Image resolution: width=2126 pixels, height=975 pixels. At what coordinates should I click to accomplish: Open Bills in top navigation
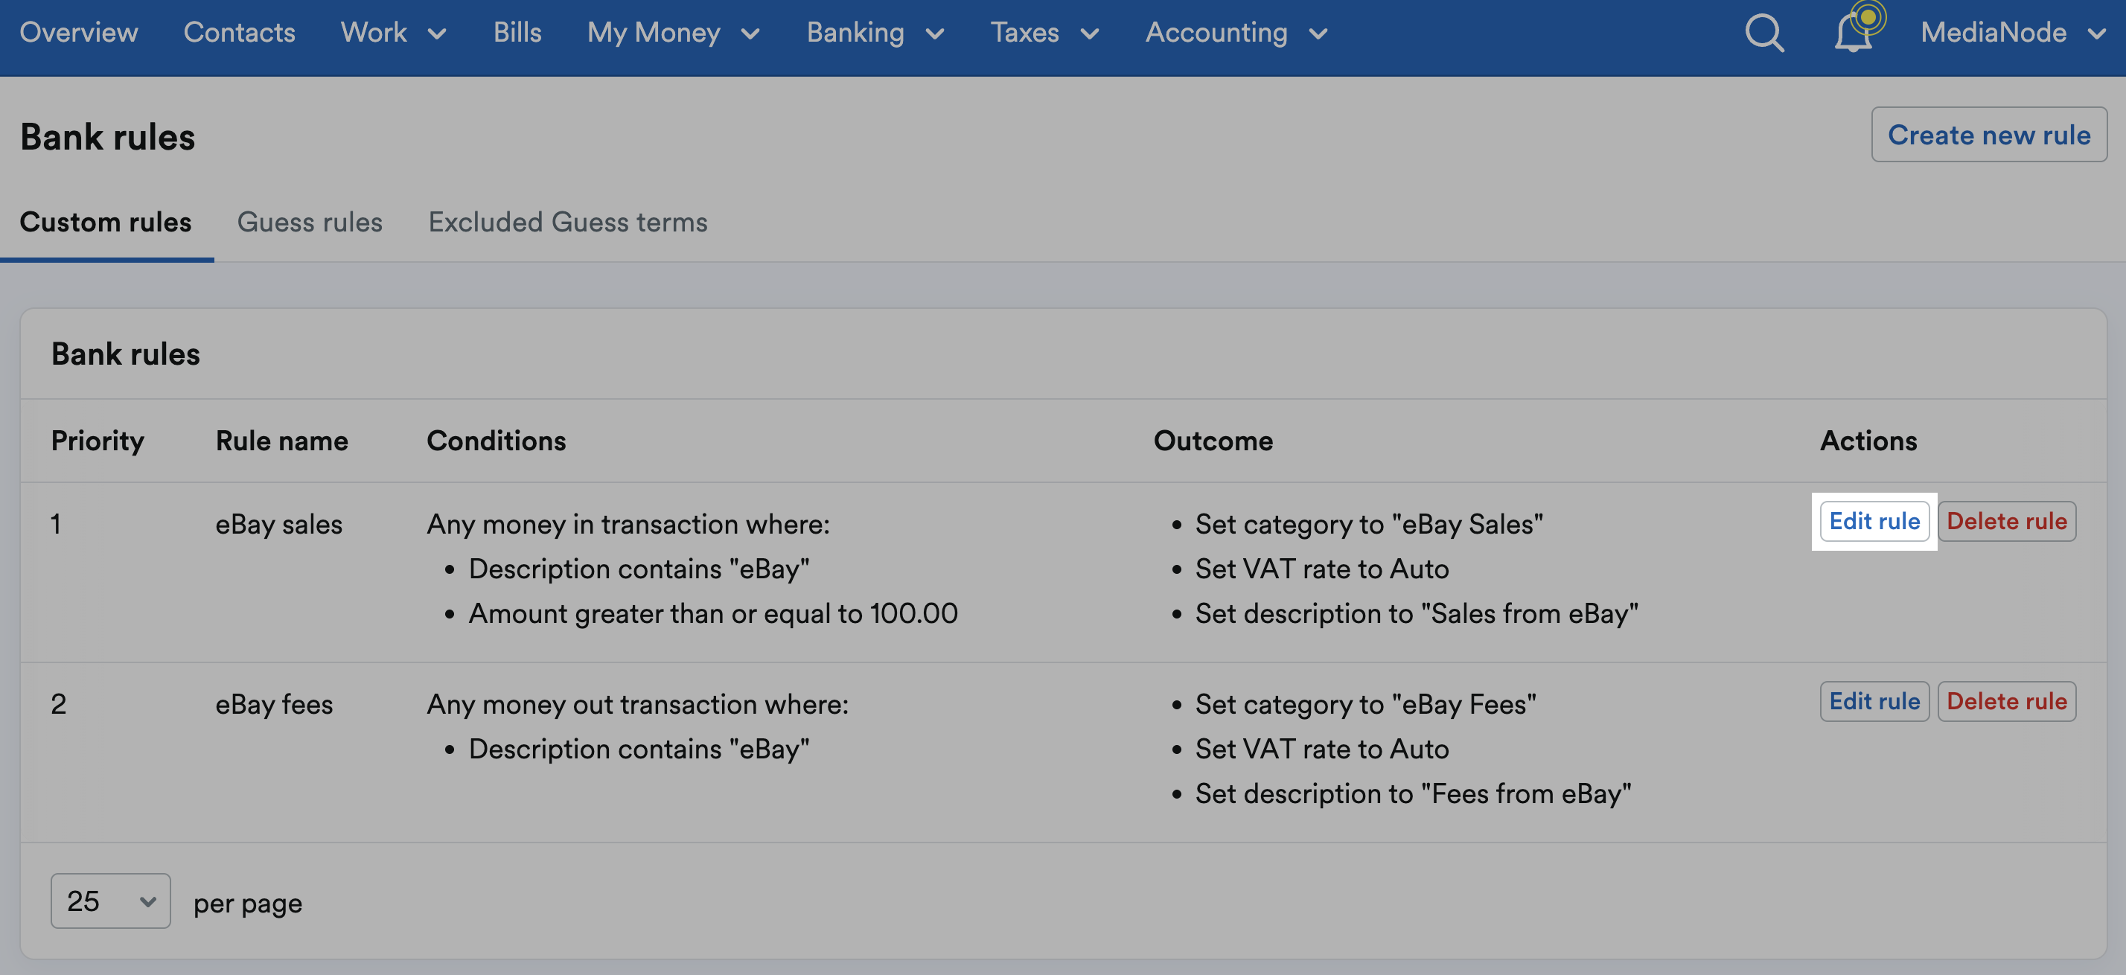point(517,32)
